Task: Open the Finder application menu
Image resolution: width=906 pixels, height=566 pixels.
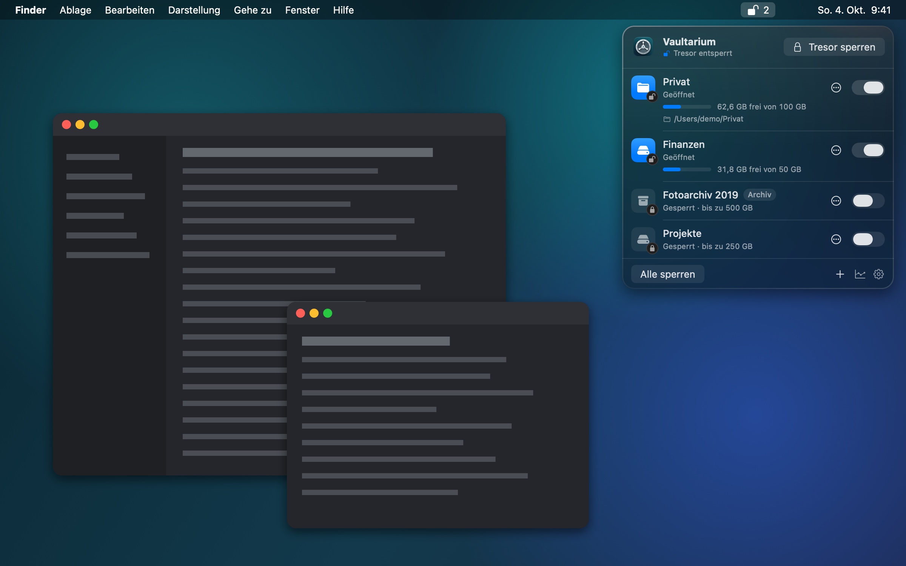Action: tap(30, 10)
